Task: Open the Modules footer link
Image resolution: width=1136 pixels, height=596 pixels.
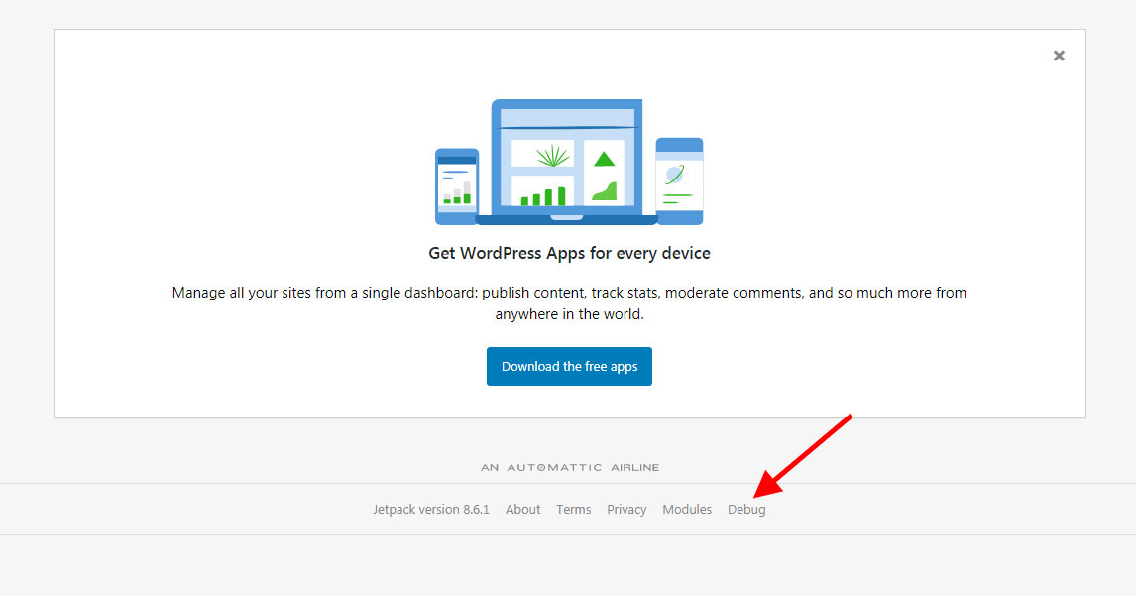Action: tap(687, 509)
